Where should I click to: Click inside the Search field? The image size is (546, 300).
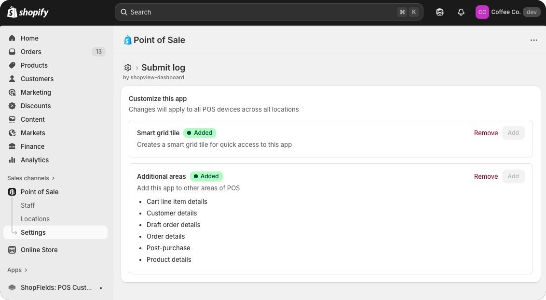[269, 12]
